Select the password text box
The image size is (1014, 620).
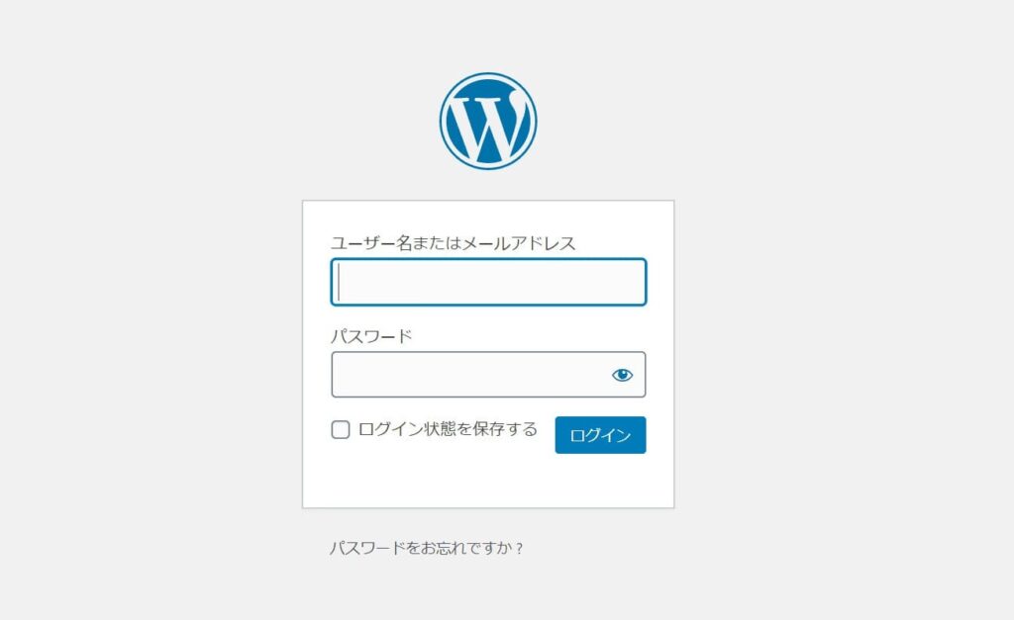(x=470, y=375)
